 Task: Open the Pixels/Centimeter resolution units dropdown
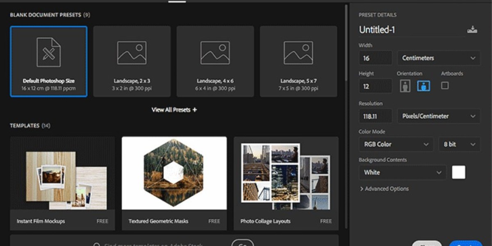[439, 116]
